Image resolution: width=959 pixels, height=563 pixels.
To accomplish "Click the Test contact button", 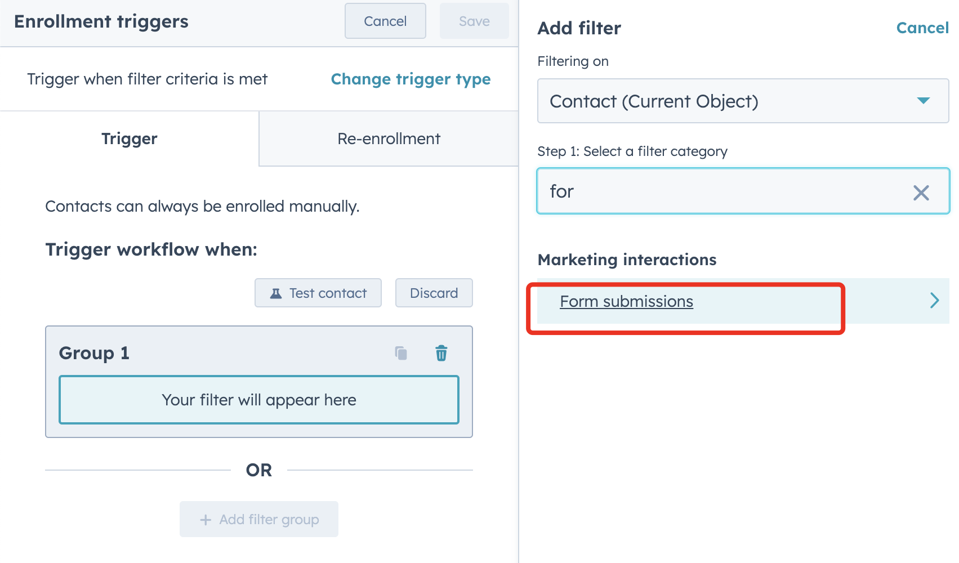I will pyautogui.click(x=318, y=293).
